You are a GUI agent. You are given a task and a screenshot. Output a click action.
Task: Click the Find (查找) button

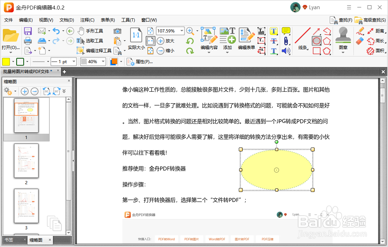[x=341, y=20]
